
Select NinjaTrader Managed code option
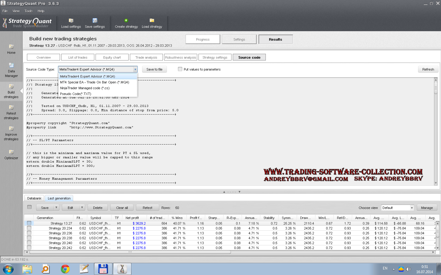click(x=85, y=88)
